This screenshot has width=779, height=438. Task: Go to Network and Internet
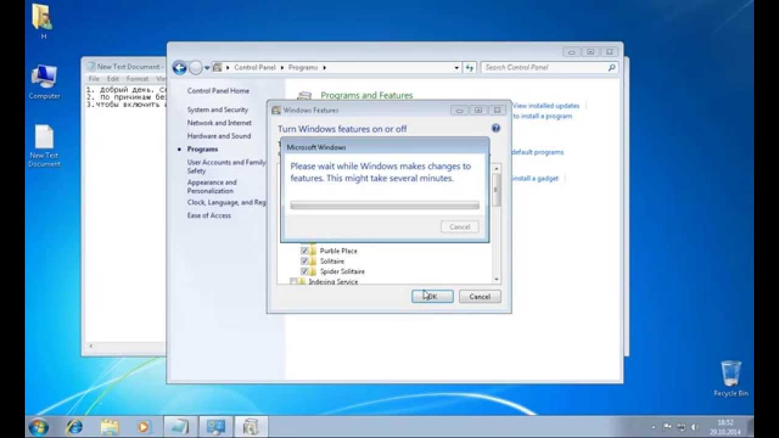(219, 123)
